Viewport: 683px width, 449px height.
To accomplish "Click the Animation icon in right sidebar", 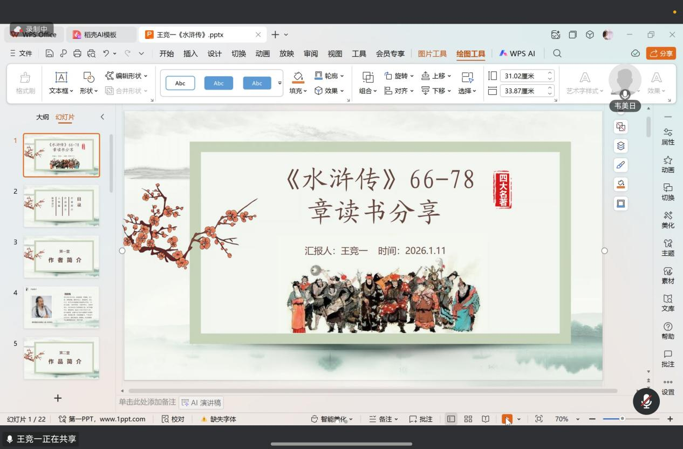I will pyautogui.click(x=667, y=164).
